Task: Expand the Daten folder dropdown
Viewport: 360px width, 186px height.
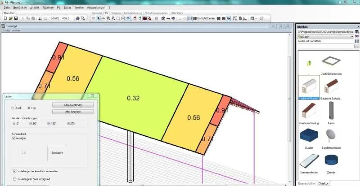Action: [352, 36]
